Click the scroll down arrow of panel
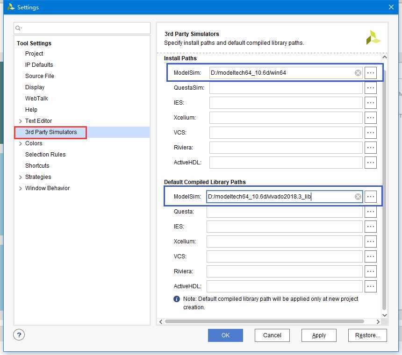 (385, 315)
